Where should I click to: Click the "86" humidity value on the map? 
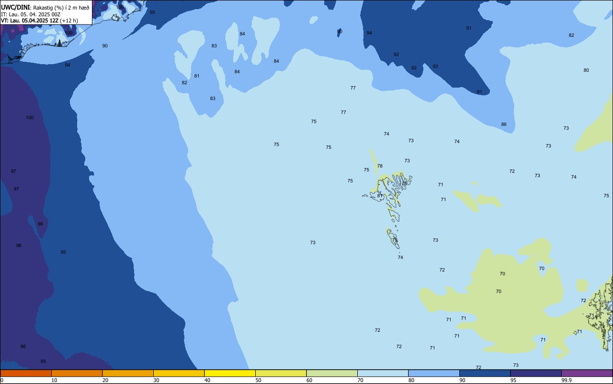click(x=504, y=124)
